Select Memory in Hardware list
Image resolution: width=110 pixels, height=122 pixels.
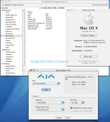(x=9, y=31)
